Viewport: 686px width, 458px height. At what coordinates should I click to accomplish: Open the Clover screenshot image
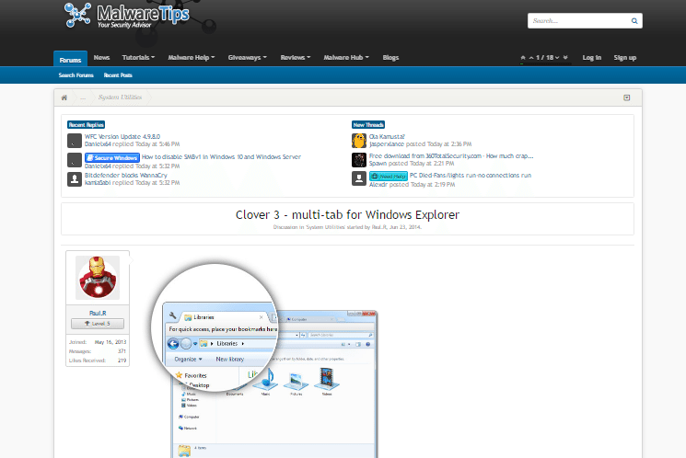[264, 361]
